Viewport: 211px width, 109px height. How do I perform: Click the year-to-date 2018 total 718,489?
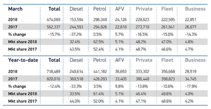pyautogui.click(x=53, y=71)
